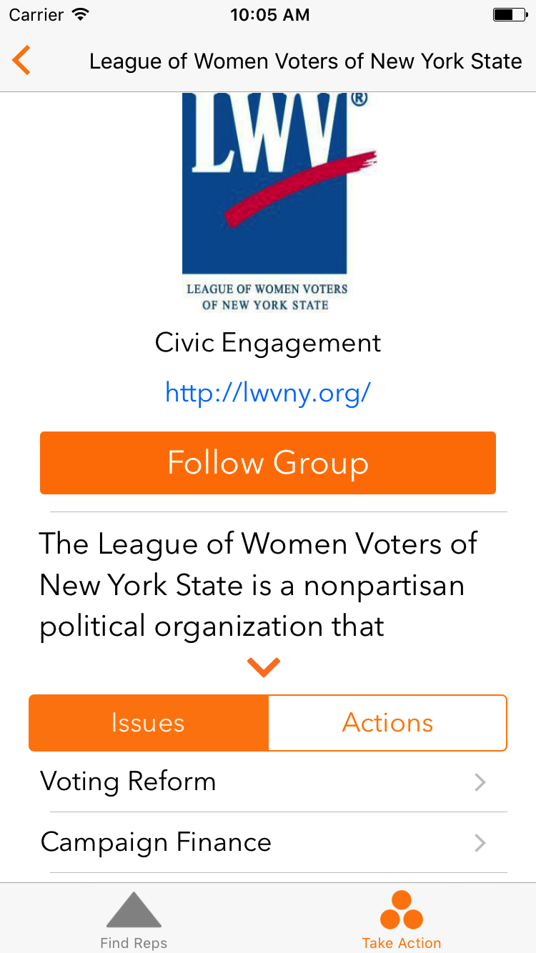Switch to the Actions tab
The image size is (536, 953).
pyautogui.click(x=387, y=723)
